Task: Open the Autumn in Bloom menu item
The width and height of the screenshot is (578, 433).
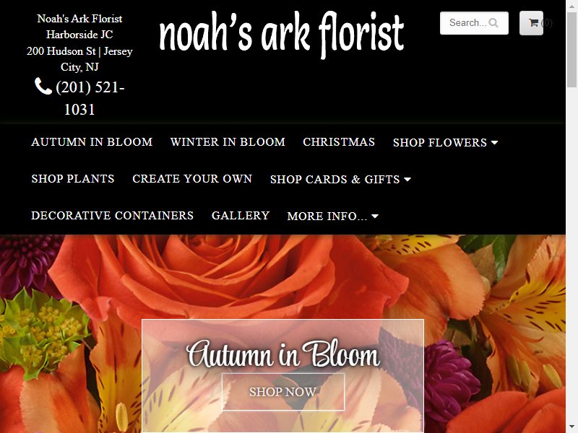Action: [92, 142]
